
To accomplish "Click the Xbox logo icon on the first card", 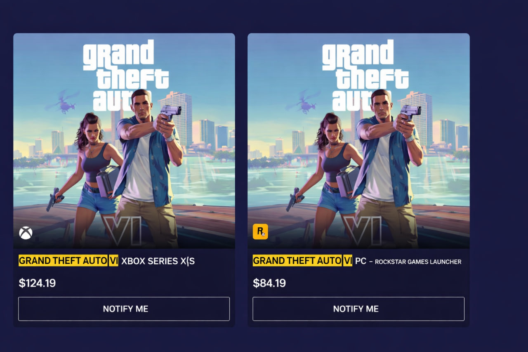I will point(26,233).
